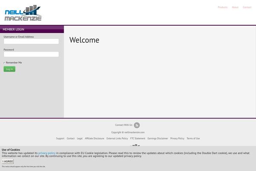Toggle the Remember Me checkbox
Screen dimensions: 256x171
pyautogui.click(x=4, y=63)
